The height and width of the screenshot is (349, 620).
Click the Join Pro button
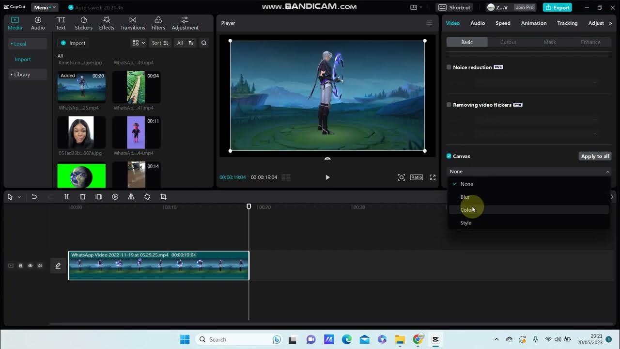point(525,7)
